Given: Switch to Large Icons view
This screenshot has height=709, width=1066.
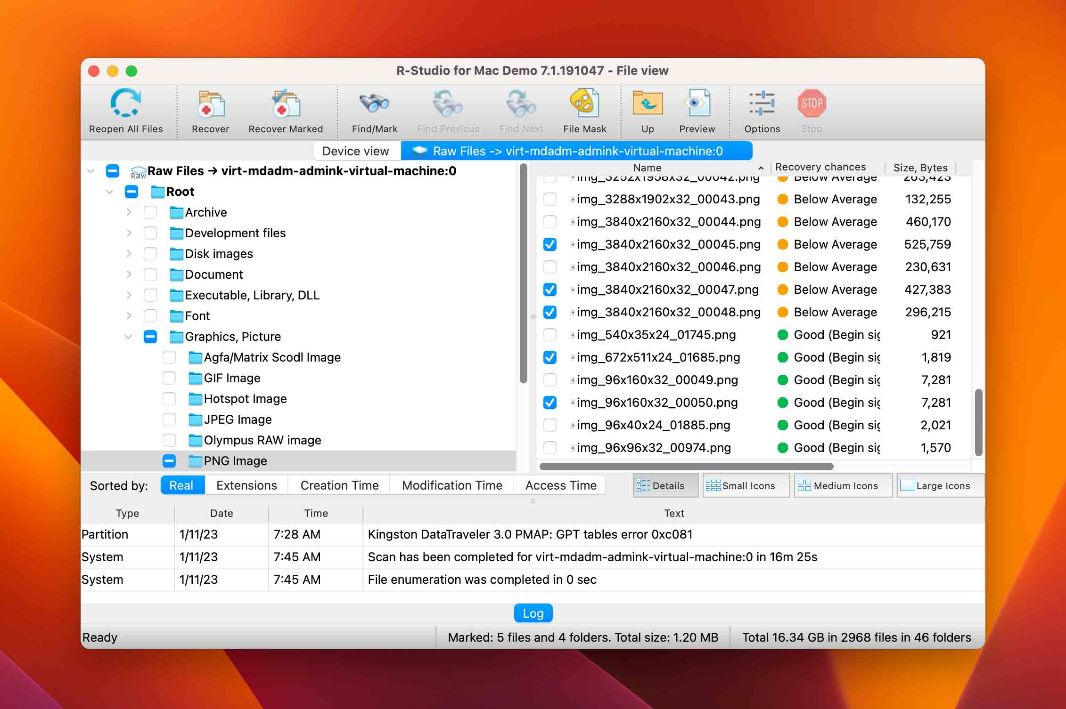Looking at the screenshot, I should click(940, 485).
